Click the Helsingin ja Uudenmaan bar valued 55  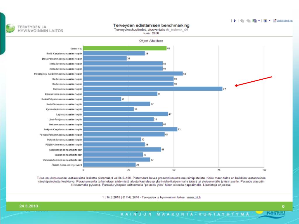(133, 73)
